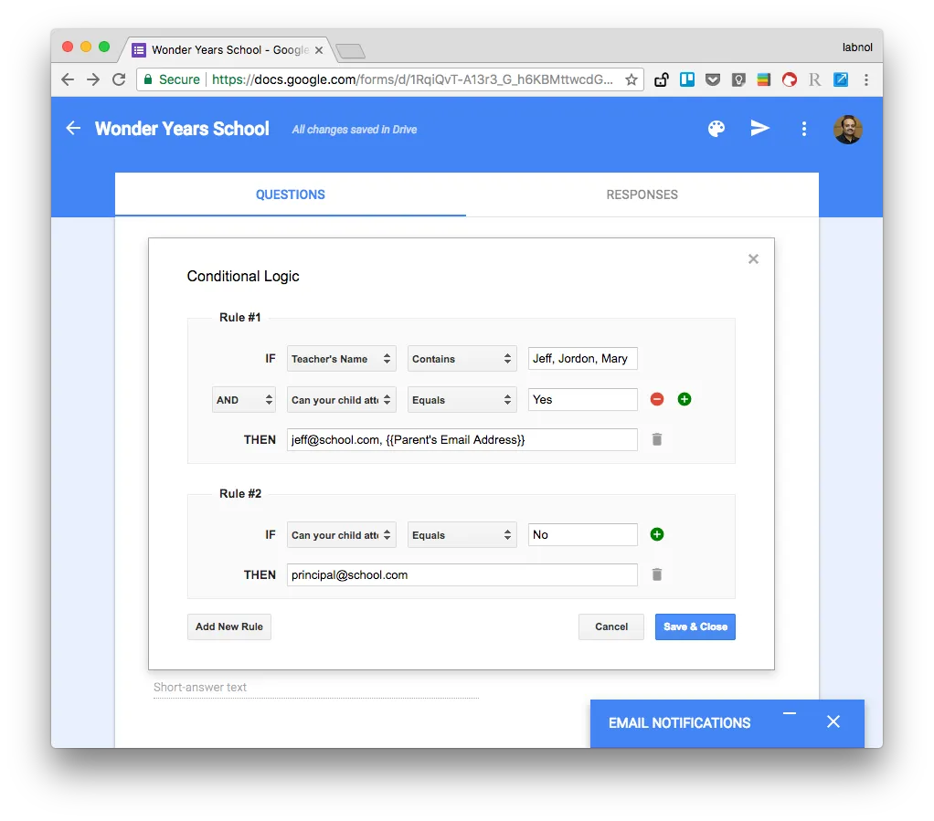This screenshot has width=934, height=821.
Task: Switch to the RESPONSES tab
Action: [642, 195]
